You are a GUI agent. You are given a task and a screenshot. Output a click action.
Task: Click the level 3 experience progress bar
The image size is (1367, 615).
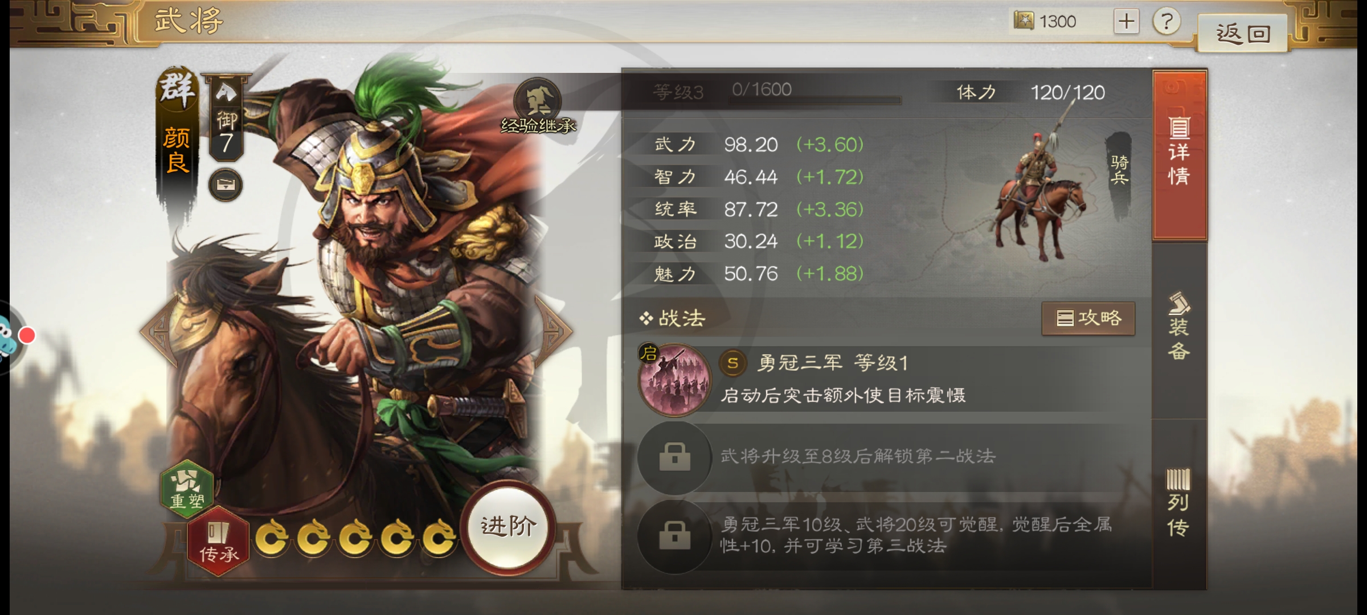[x=815, y=100]
